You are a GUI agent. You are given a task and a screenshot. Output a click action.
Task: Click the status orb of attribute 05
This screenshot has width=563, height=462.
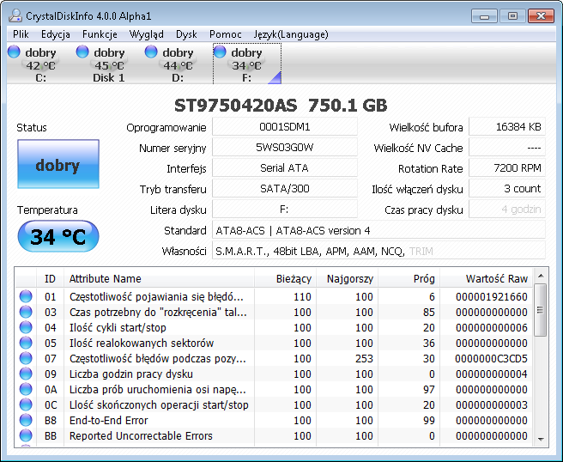point(26,343)
